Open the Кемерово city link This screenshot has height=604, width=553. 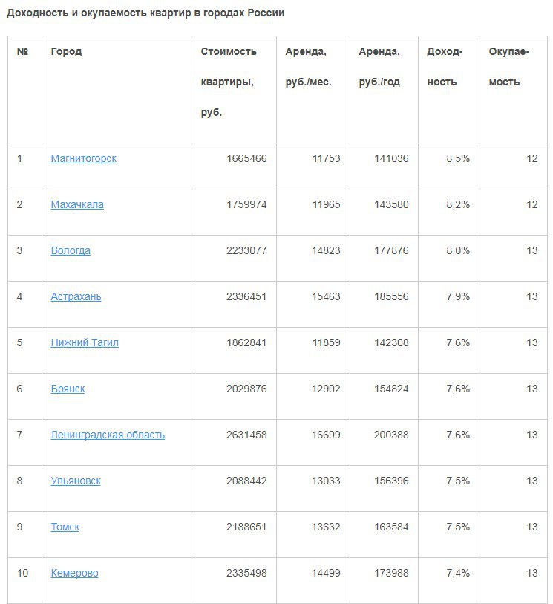74,573
